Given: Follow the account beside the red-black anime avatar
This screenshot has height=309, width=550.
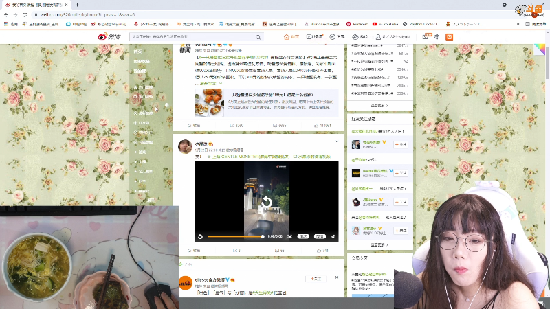Looking at the screenshot, I should [x=401, y=202].
